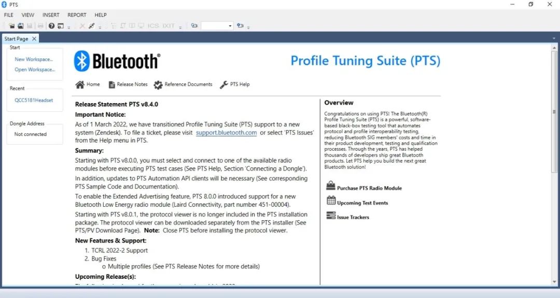
Task: Click the Overview heading
Action: [339, 103]
